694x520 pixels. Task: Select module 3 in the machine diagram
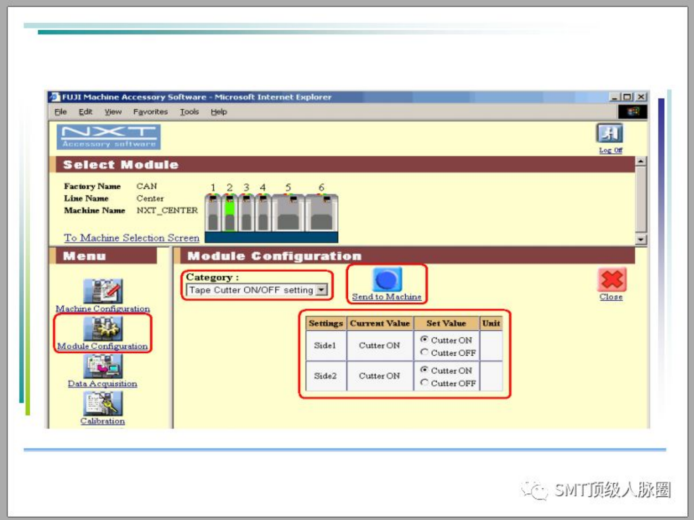tap(246, 213)
